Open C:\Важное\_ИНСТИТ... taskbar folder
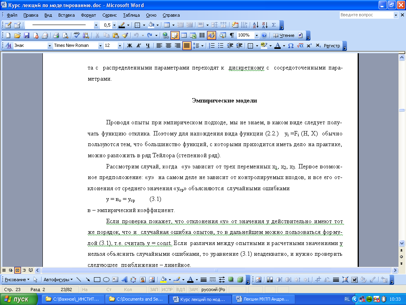The height and width of the screenshot is (305, 406). click(x=73, y=299)
